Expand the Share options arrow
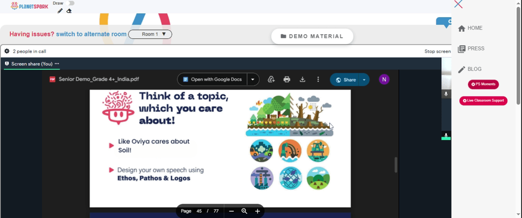The height and width of the screenshot is (218, 522). (364, 80)
